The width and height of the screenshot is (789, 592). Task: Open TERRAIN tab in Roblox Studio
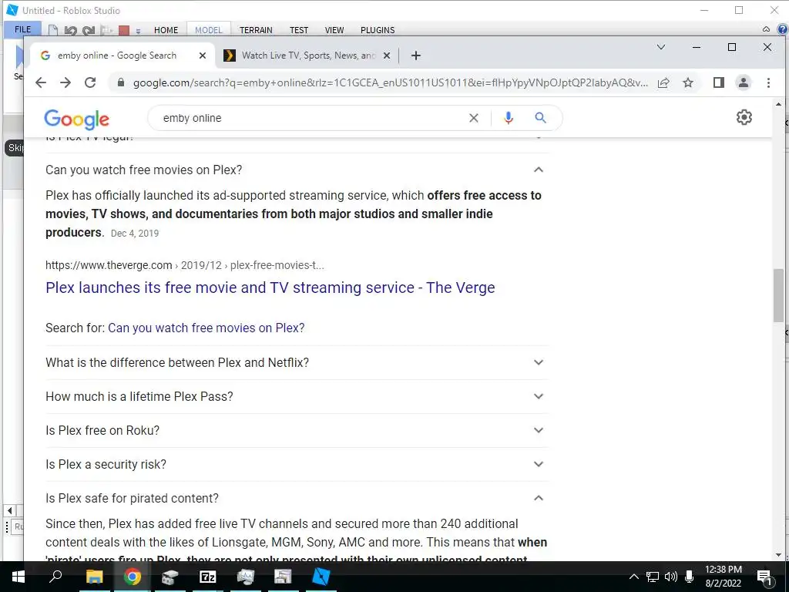(256, 30)
